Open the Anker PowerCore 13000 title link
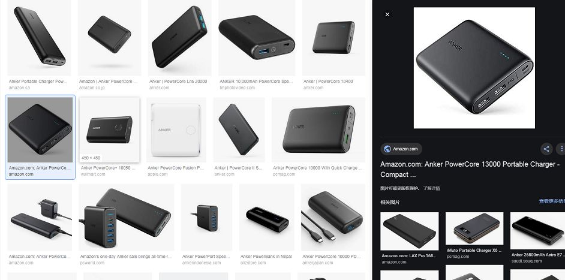The width and height of the screenshot is (565, 280). coord(470,169)
